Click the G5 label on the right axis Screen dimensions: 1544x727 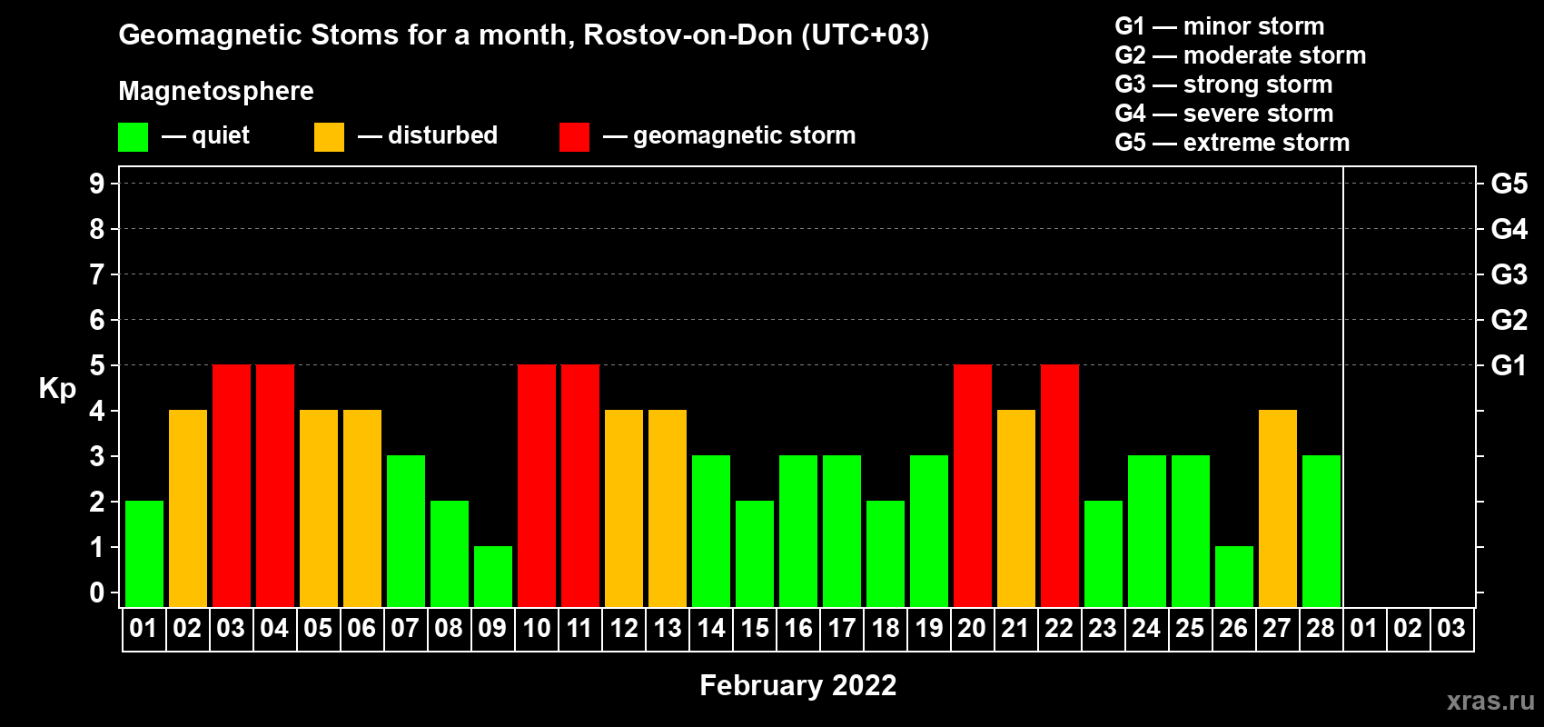click(1509, 184)
